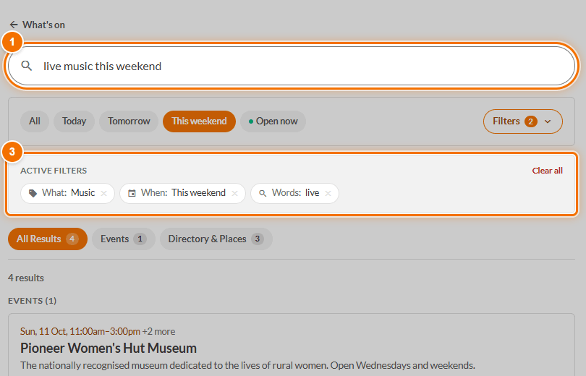Click the 'ACTIVE FILTERS' label
This screenshot has height=376, width=586.
(54, 171)
